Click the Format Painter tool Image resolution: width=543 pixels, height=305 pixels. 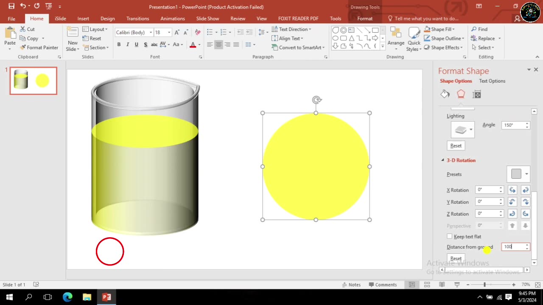click(x=39, y=47)
